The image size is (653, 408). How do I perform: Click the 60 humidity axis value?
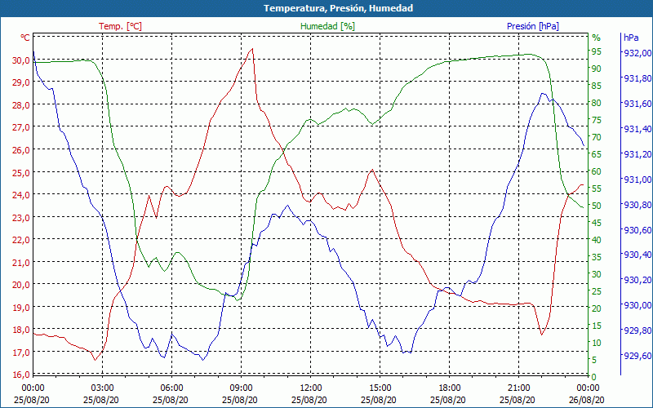point(597,171)
